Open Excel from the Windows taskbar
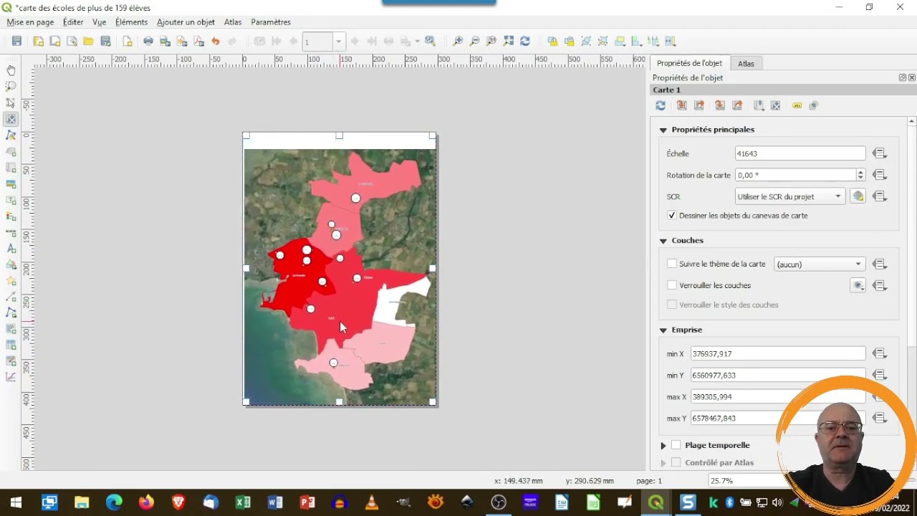Viewport: 917px width, 516px height. pyautogui.click(x=243, y=502)
